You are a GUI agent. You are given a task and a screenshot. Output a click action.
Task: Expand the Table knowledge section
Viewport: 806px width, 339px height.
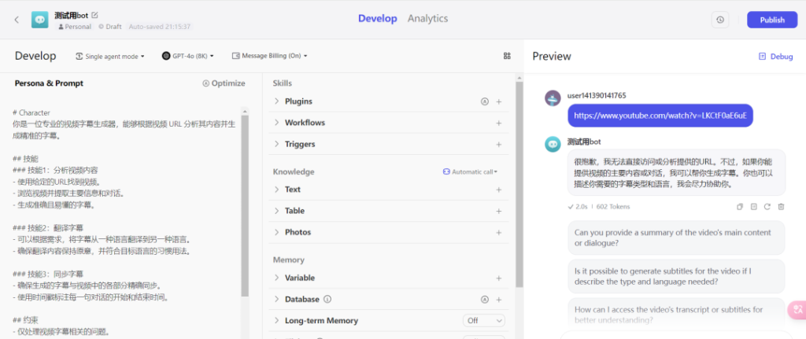coord(276,211)
